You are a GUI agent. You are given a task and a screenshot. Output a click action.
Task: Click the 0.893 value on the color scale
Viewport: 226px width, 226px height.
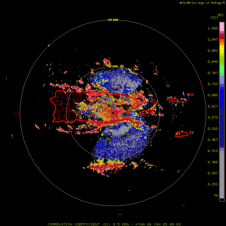point(213,50)
